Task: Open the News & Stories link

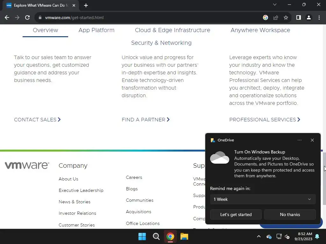Action: (x=74, y=202)
